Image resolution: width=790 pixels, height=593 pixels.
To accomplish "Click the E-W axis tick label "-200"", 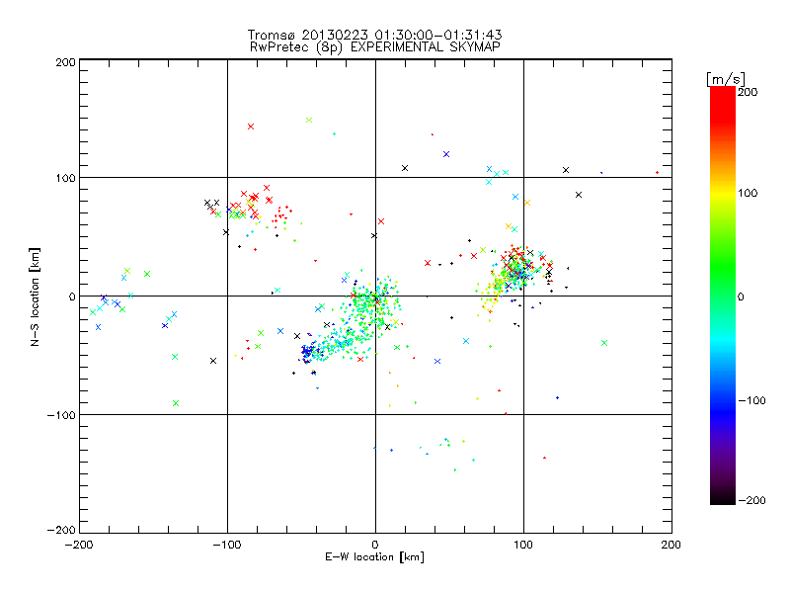I will coord(79,545).
